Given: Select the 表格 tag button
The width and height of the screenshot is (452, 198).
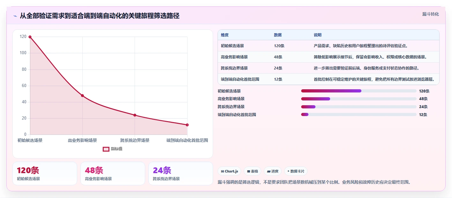Looking at the screenshot, I should coord(252,171).
